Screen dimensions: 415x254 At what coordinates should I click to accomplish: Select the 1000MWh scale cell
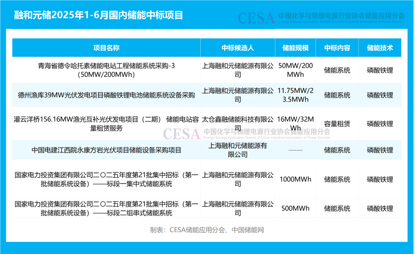coord(295,179)
